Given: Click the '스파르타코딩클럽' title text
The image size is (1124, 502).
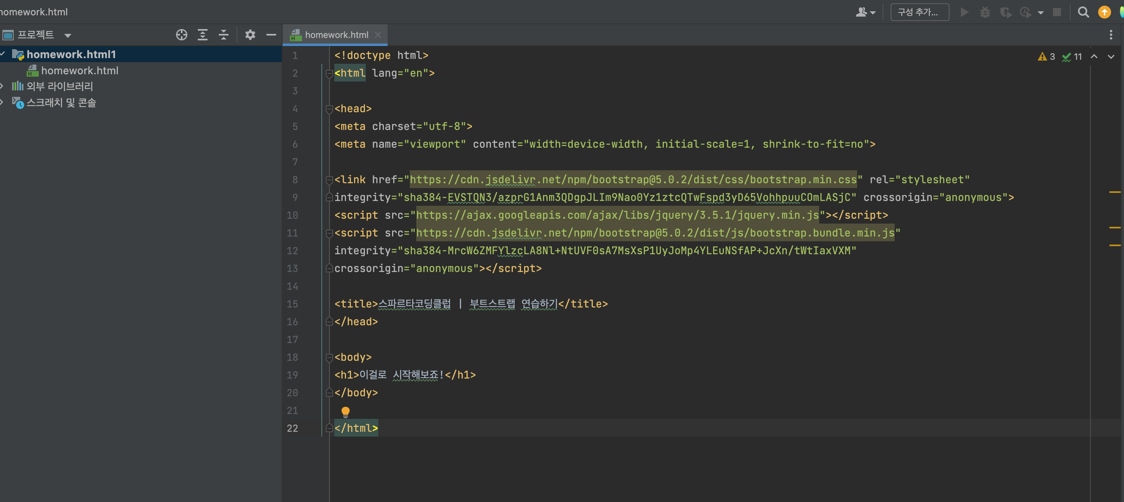Looking at the screenshot, I should (415, 304).
